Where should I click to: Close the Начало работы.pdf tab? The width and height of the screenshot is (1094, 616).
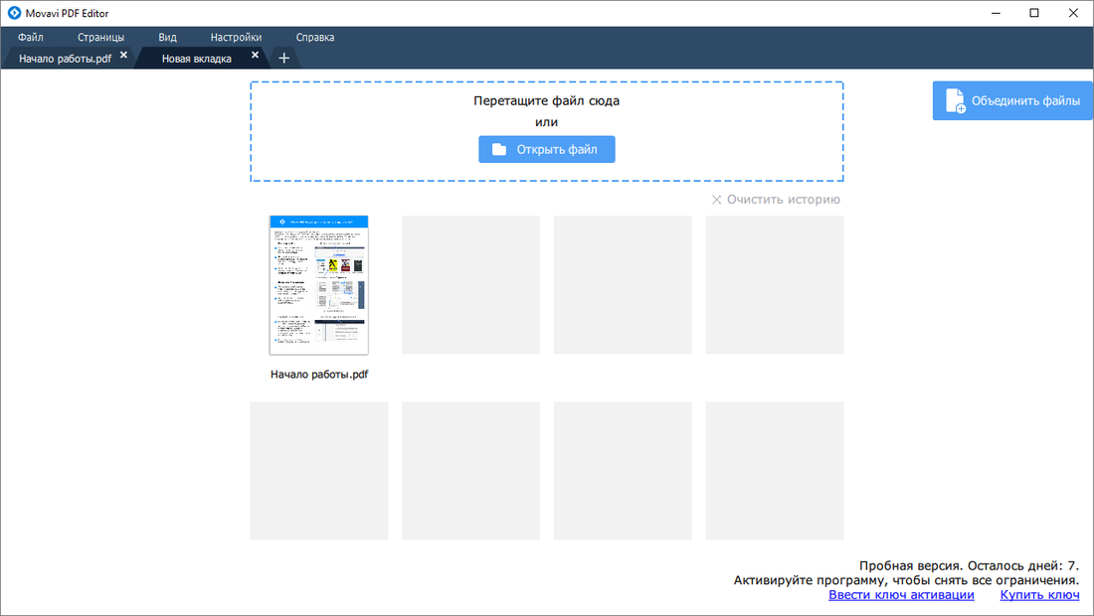123,55
